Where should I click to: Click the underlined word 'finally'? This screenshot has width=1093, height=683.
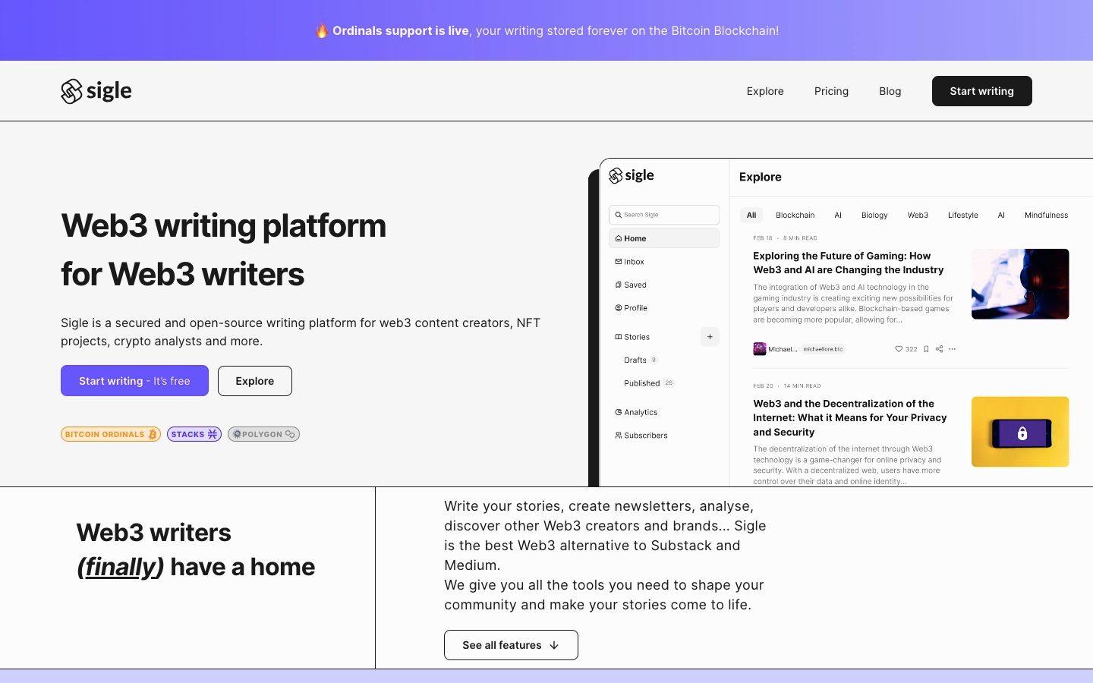coord(121,567)
